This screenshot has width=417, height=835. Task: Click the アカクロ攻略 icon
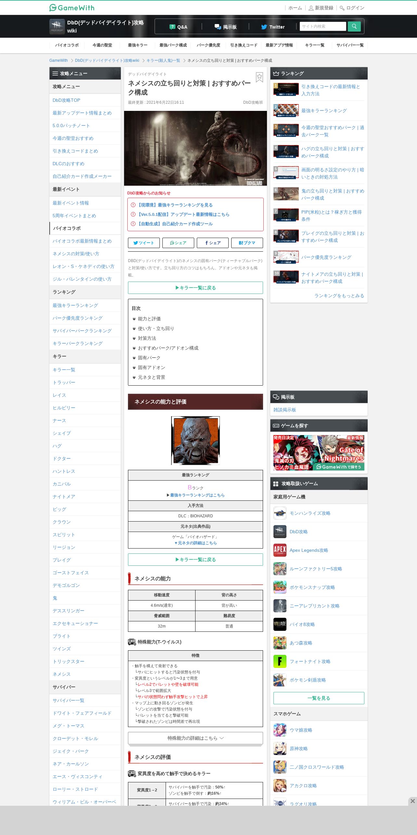point(280,786)
